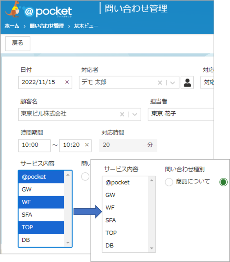The image size is (230, 262).
Task: Expand the 顧客名 dropdown chevron
Action: (135, 115)
